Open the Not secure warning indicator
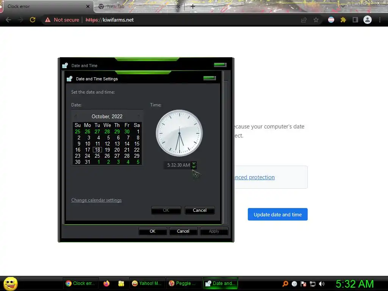The height and width of the screenshot is (291, 388). click(x=62, y=20)
